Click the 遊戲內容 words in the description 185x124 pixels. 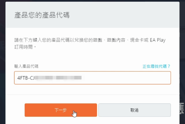coord(116,40)
